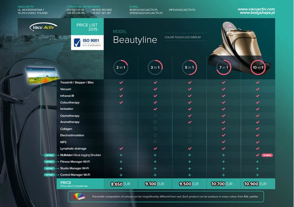Click the plus for Fitness Manager Wi-Fi under 3 in 1

pyautogui.click(x=155, y=162)
